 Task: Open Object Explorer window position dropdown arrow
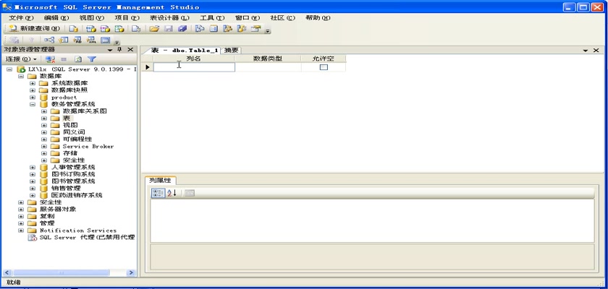[x=110, y=50]
